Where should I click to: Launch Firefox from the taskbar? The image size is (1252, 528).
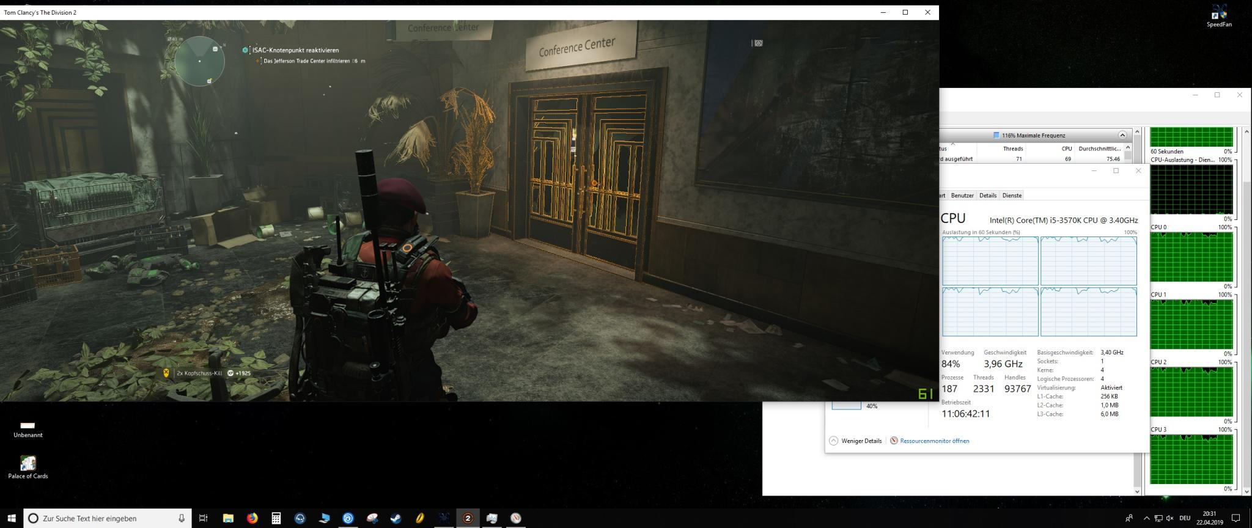pos(252,518)
